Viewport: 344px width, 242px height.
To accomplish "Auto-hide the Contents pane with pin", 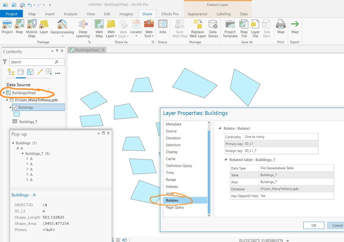I will click(x=57, y=51).
